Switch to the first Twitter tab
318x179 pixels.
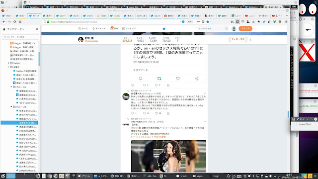click(7, 15)
